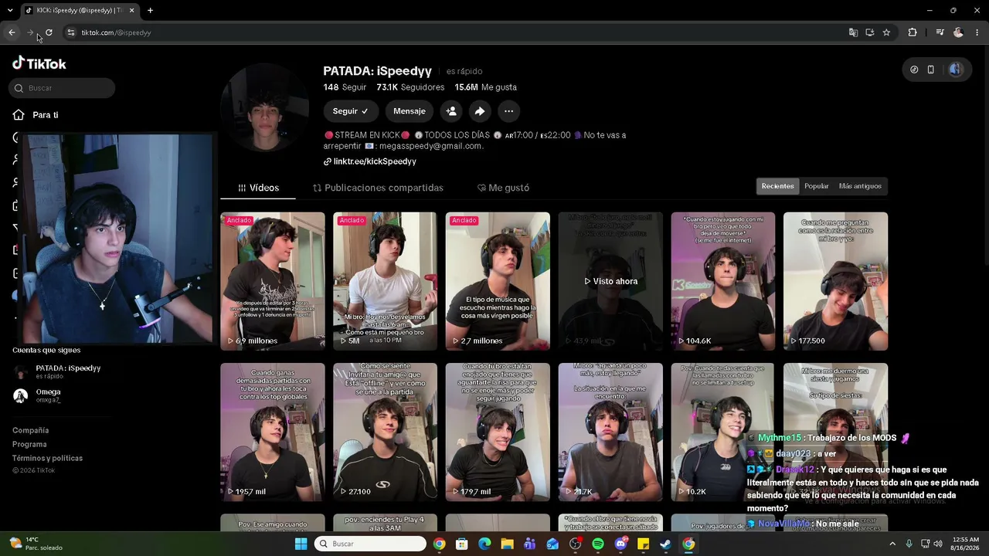Open Steam from the taskbar
The width and height of the screenshot is (989, 556).
point(665,544)
